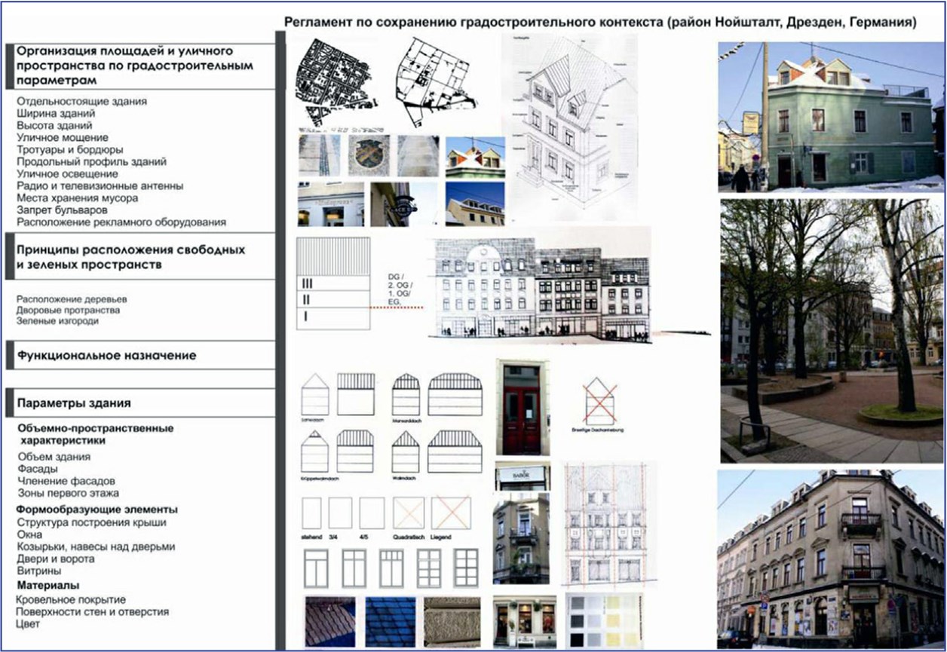Click the storey diagram marked III, II, I
This screenshot has height=652, width=947.
333,283
